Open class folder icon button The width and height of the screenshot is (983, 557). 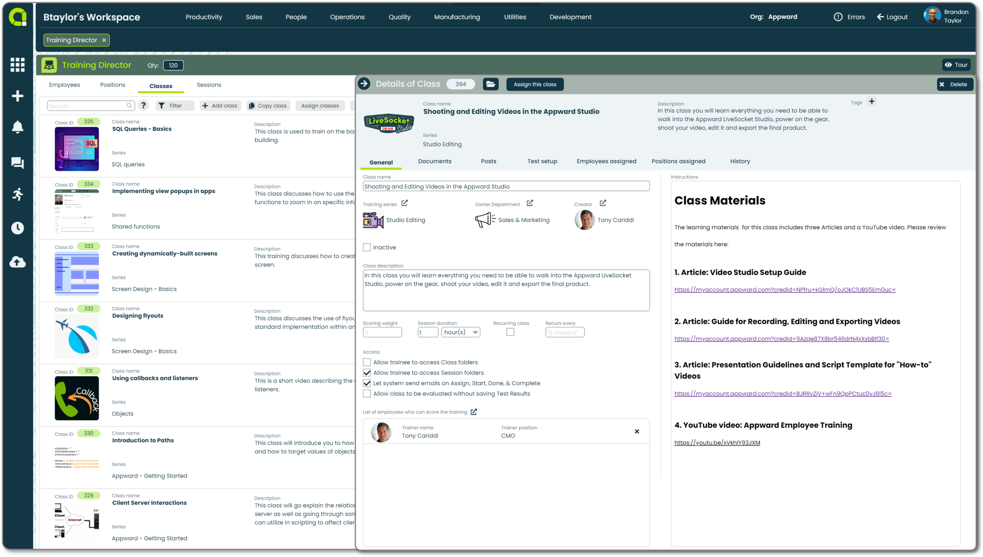pyautogui.click(x=490, y=84)
